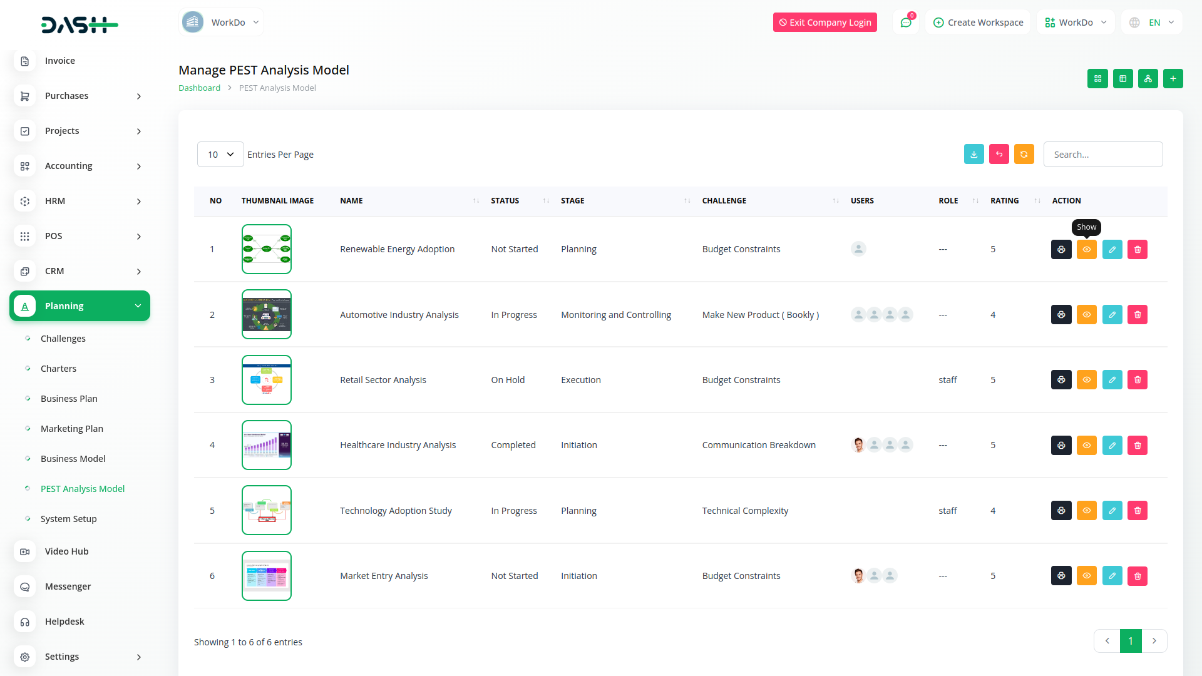Click Exit Company Login button
This screenshot has height=676, width=1202.
pos(824,23)
